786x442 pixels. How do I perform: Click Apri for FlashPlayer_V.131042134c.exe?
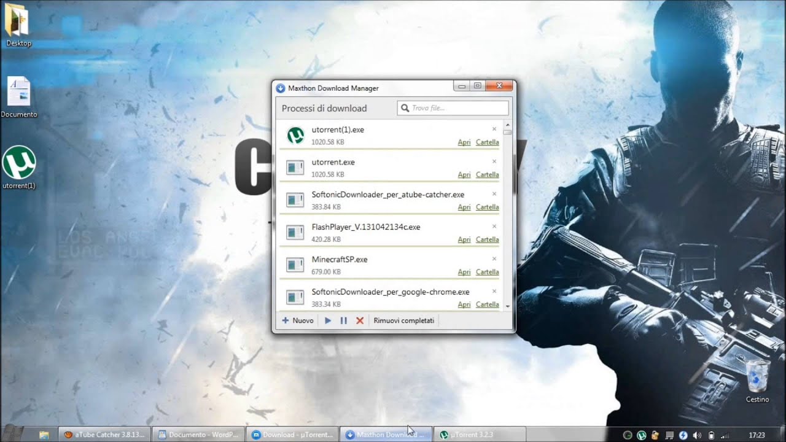point(464,239)
